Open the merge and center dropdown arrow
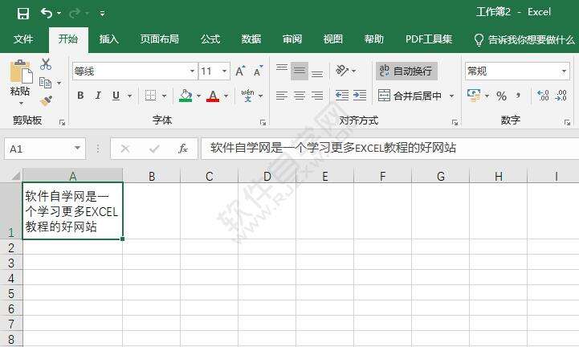The height and width of the screenshot is (347, 579). 451,96
